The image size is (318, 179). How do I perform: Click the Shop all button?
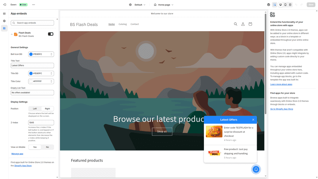(162, 131)
